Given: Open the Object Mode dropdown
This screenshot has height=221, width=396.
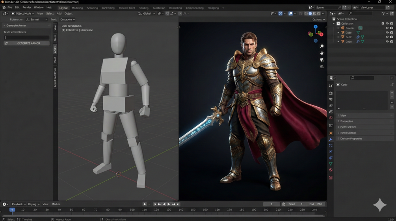Looking at the screenshot, I should click(22, 13).
